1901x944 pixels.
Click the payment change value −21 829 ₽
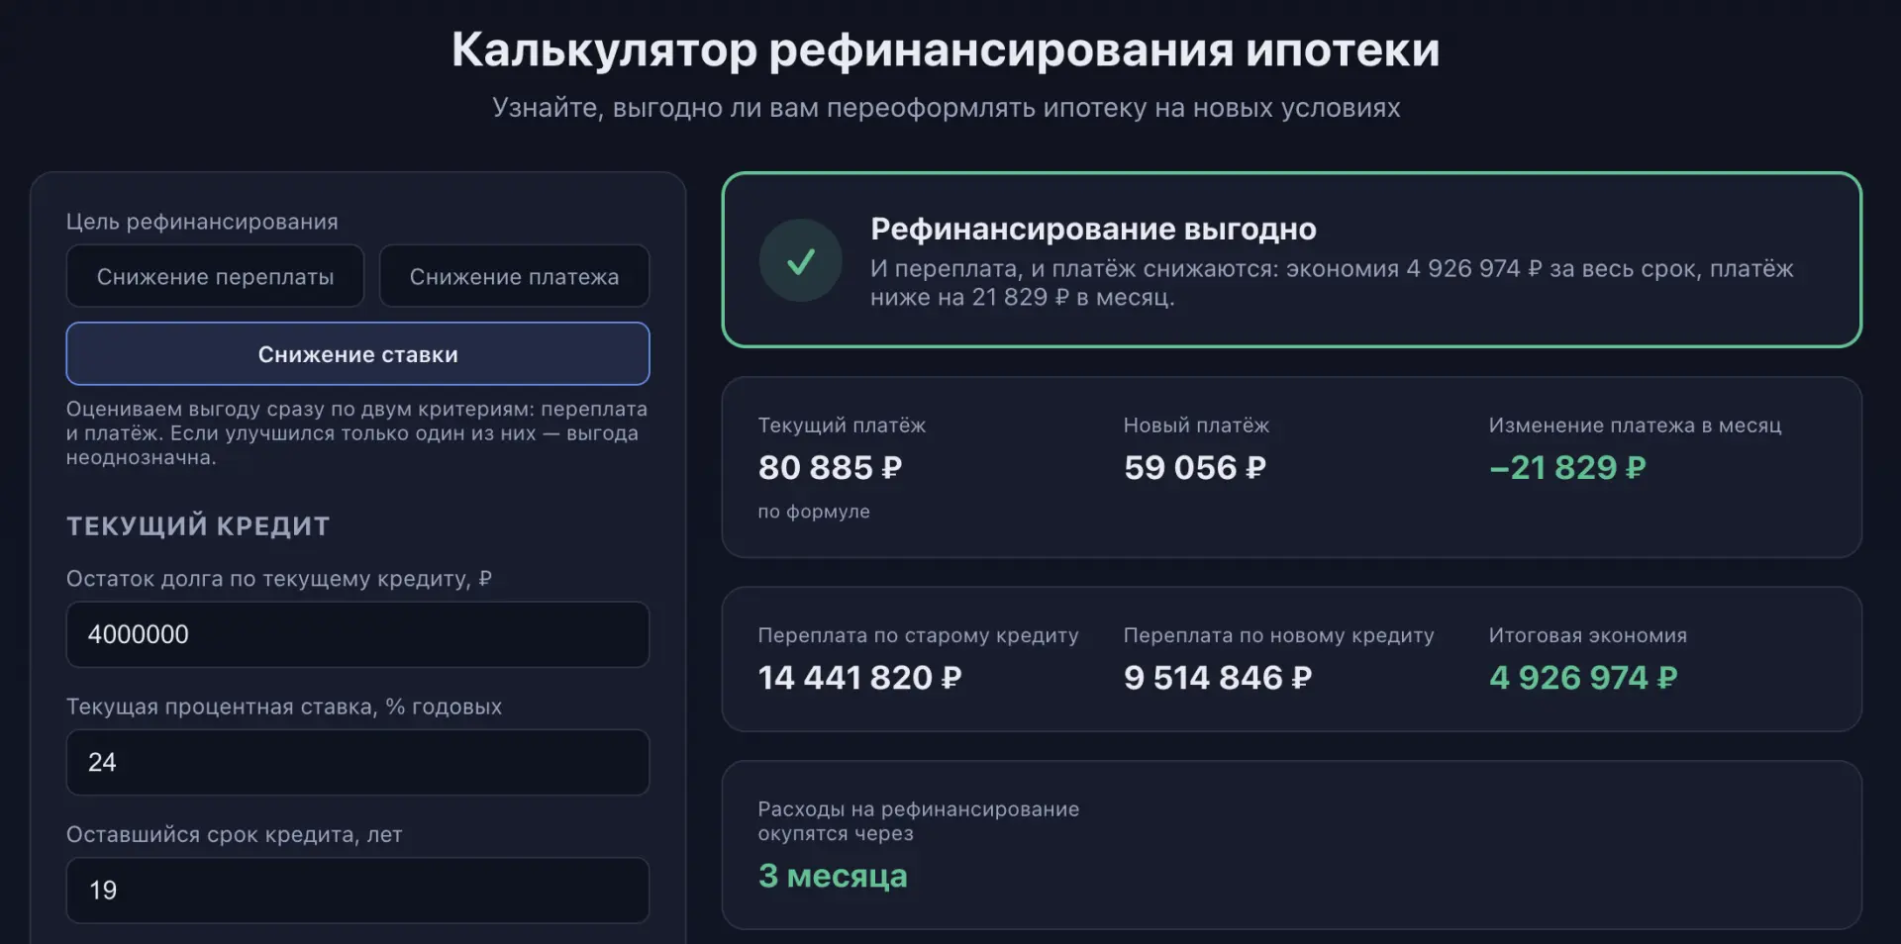[x=1567, y=467]
